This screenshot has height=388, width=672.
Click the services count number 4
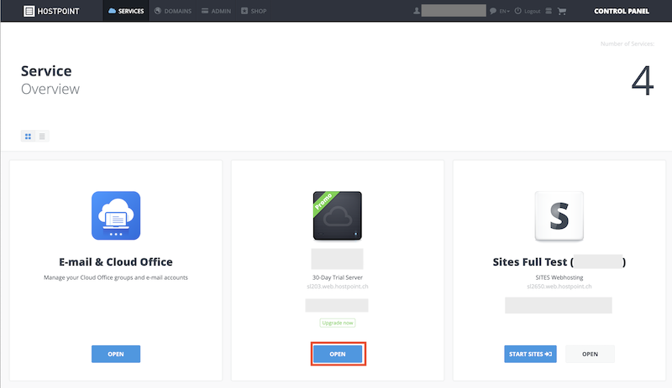[643, 80]
